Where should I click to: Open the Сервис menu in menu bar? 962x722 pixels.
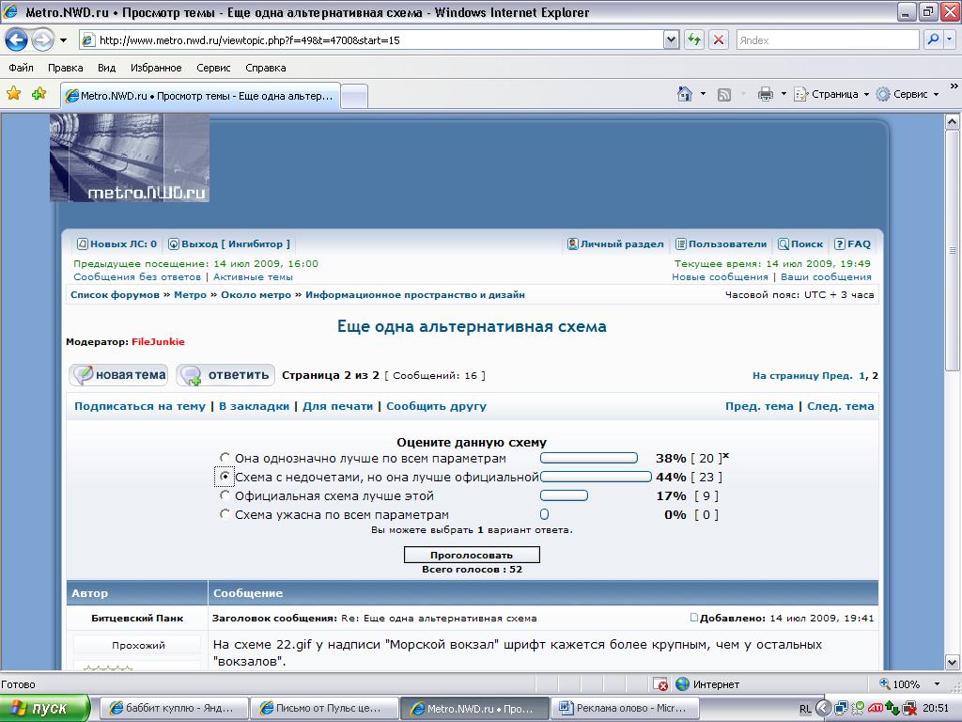click(213, 68)
